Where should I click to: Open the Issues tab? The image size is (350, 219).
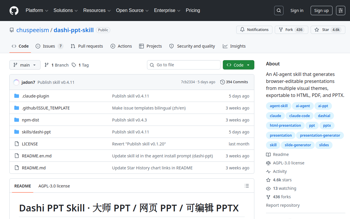[49, 46]
